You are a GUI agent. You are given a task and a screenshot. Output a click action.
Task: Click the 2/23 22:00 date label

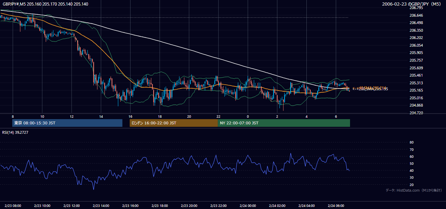tap(218, 206)
